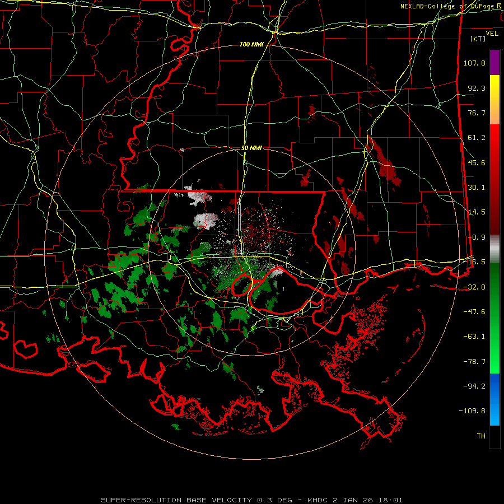Click the 50 NMI range ring label
Viewport: 504px width, 504px height.
(251, 148)
